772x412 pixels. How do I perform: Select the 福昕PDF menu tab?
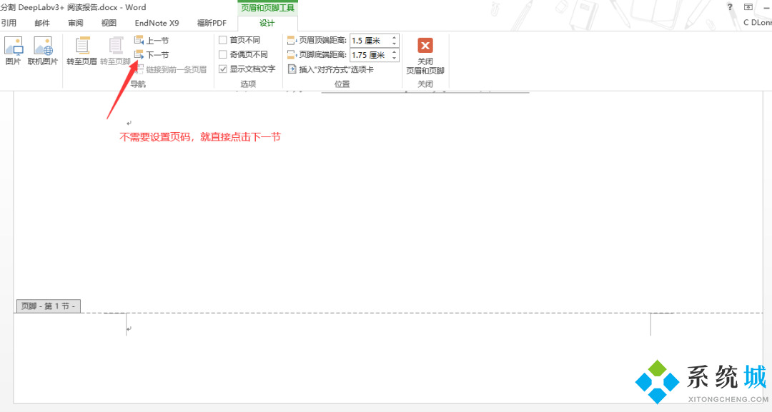212,22
